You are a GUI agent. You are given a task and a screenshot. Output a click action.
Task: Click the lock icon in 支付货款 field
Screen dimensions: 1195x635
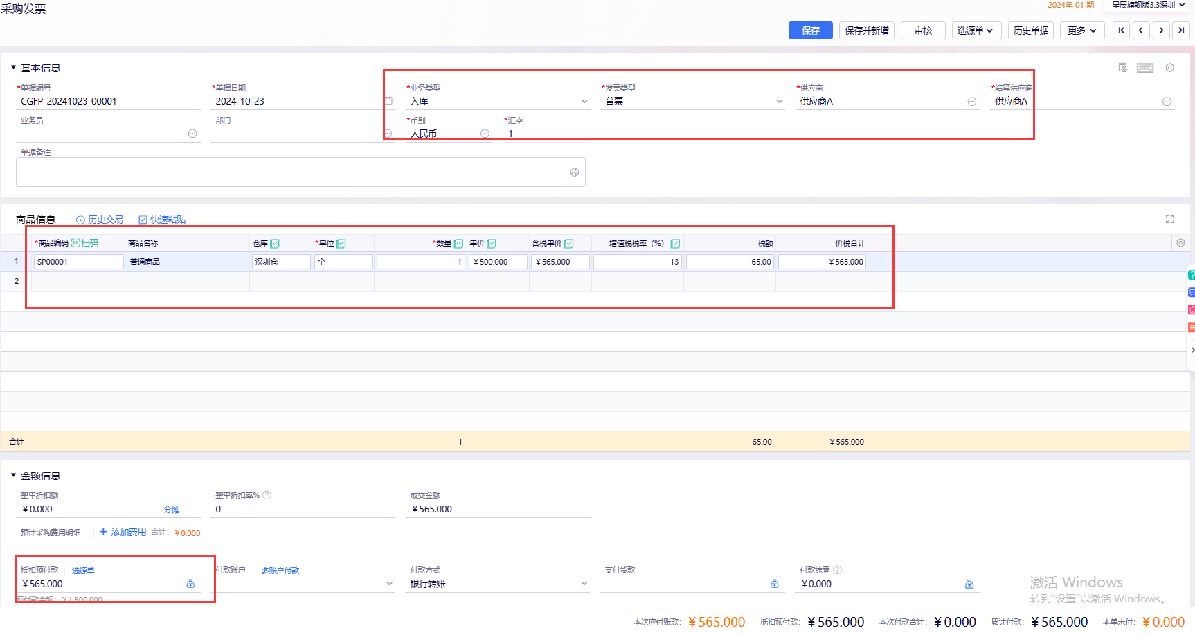[x=774, y=584]
